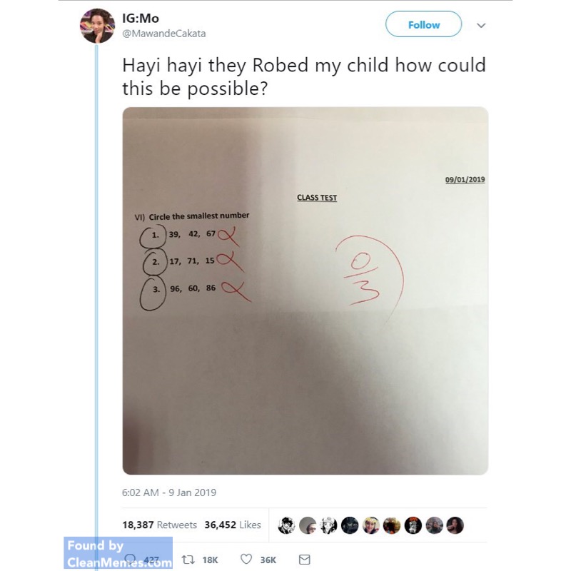View the 36,452 Likes list
Image resolution: width=571 pixels, height=571 pixels.
point(233,525)
